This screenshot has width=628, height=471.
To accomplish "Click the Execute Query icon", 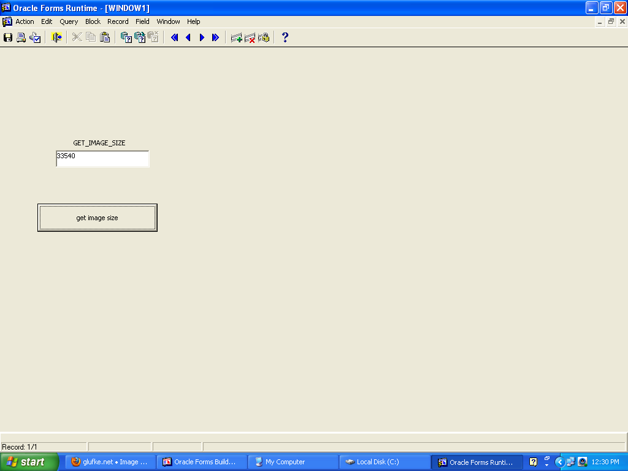I will pyautogui.click(x=140, y=37).
